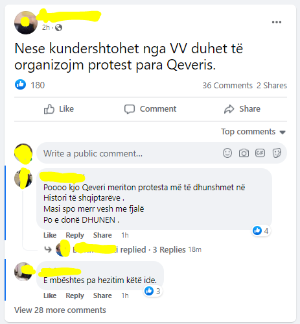300x324 pixels.
Task: Open the sticker picker icon
Action: (277, 153)
